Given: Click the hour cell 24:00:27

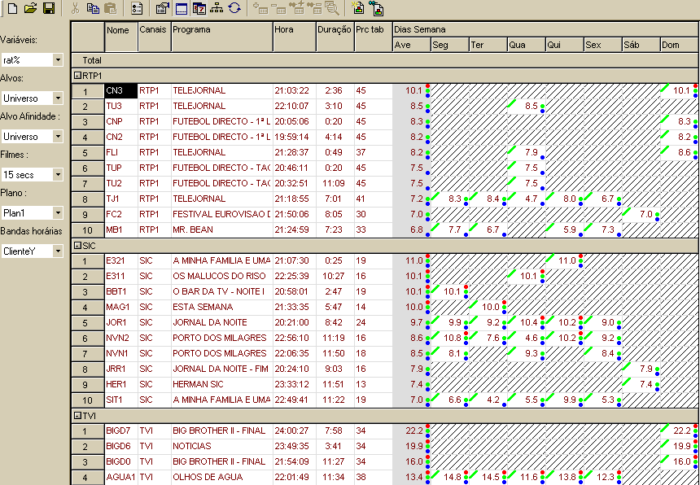Looking at the screenshot, I should pos(295,431).
